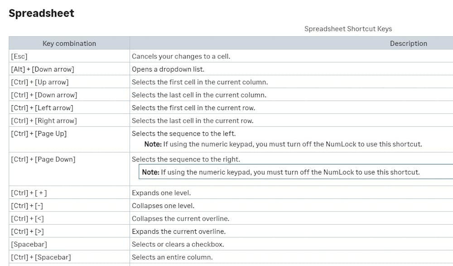Click the Spreadsheet page heading

point(41,13)
